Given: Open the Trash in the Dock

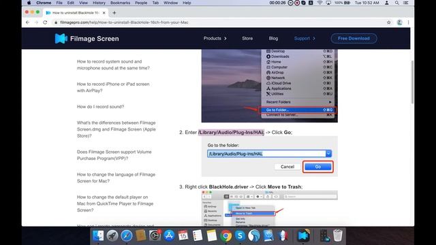Looking at the screenshot, I should pos(338,235).
